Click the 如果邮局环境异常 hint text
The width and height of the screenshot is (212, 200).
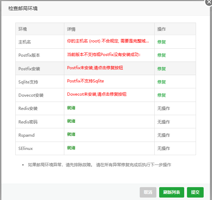click(99, 165)
